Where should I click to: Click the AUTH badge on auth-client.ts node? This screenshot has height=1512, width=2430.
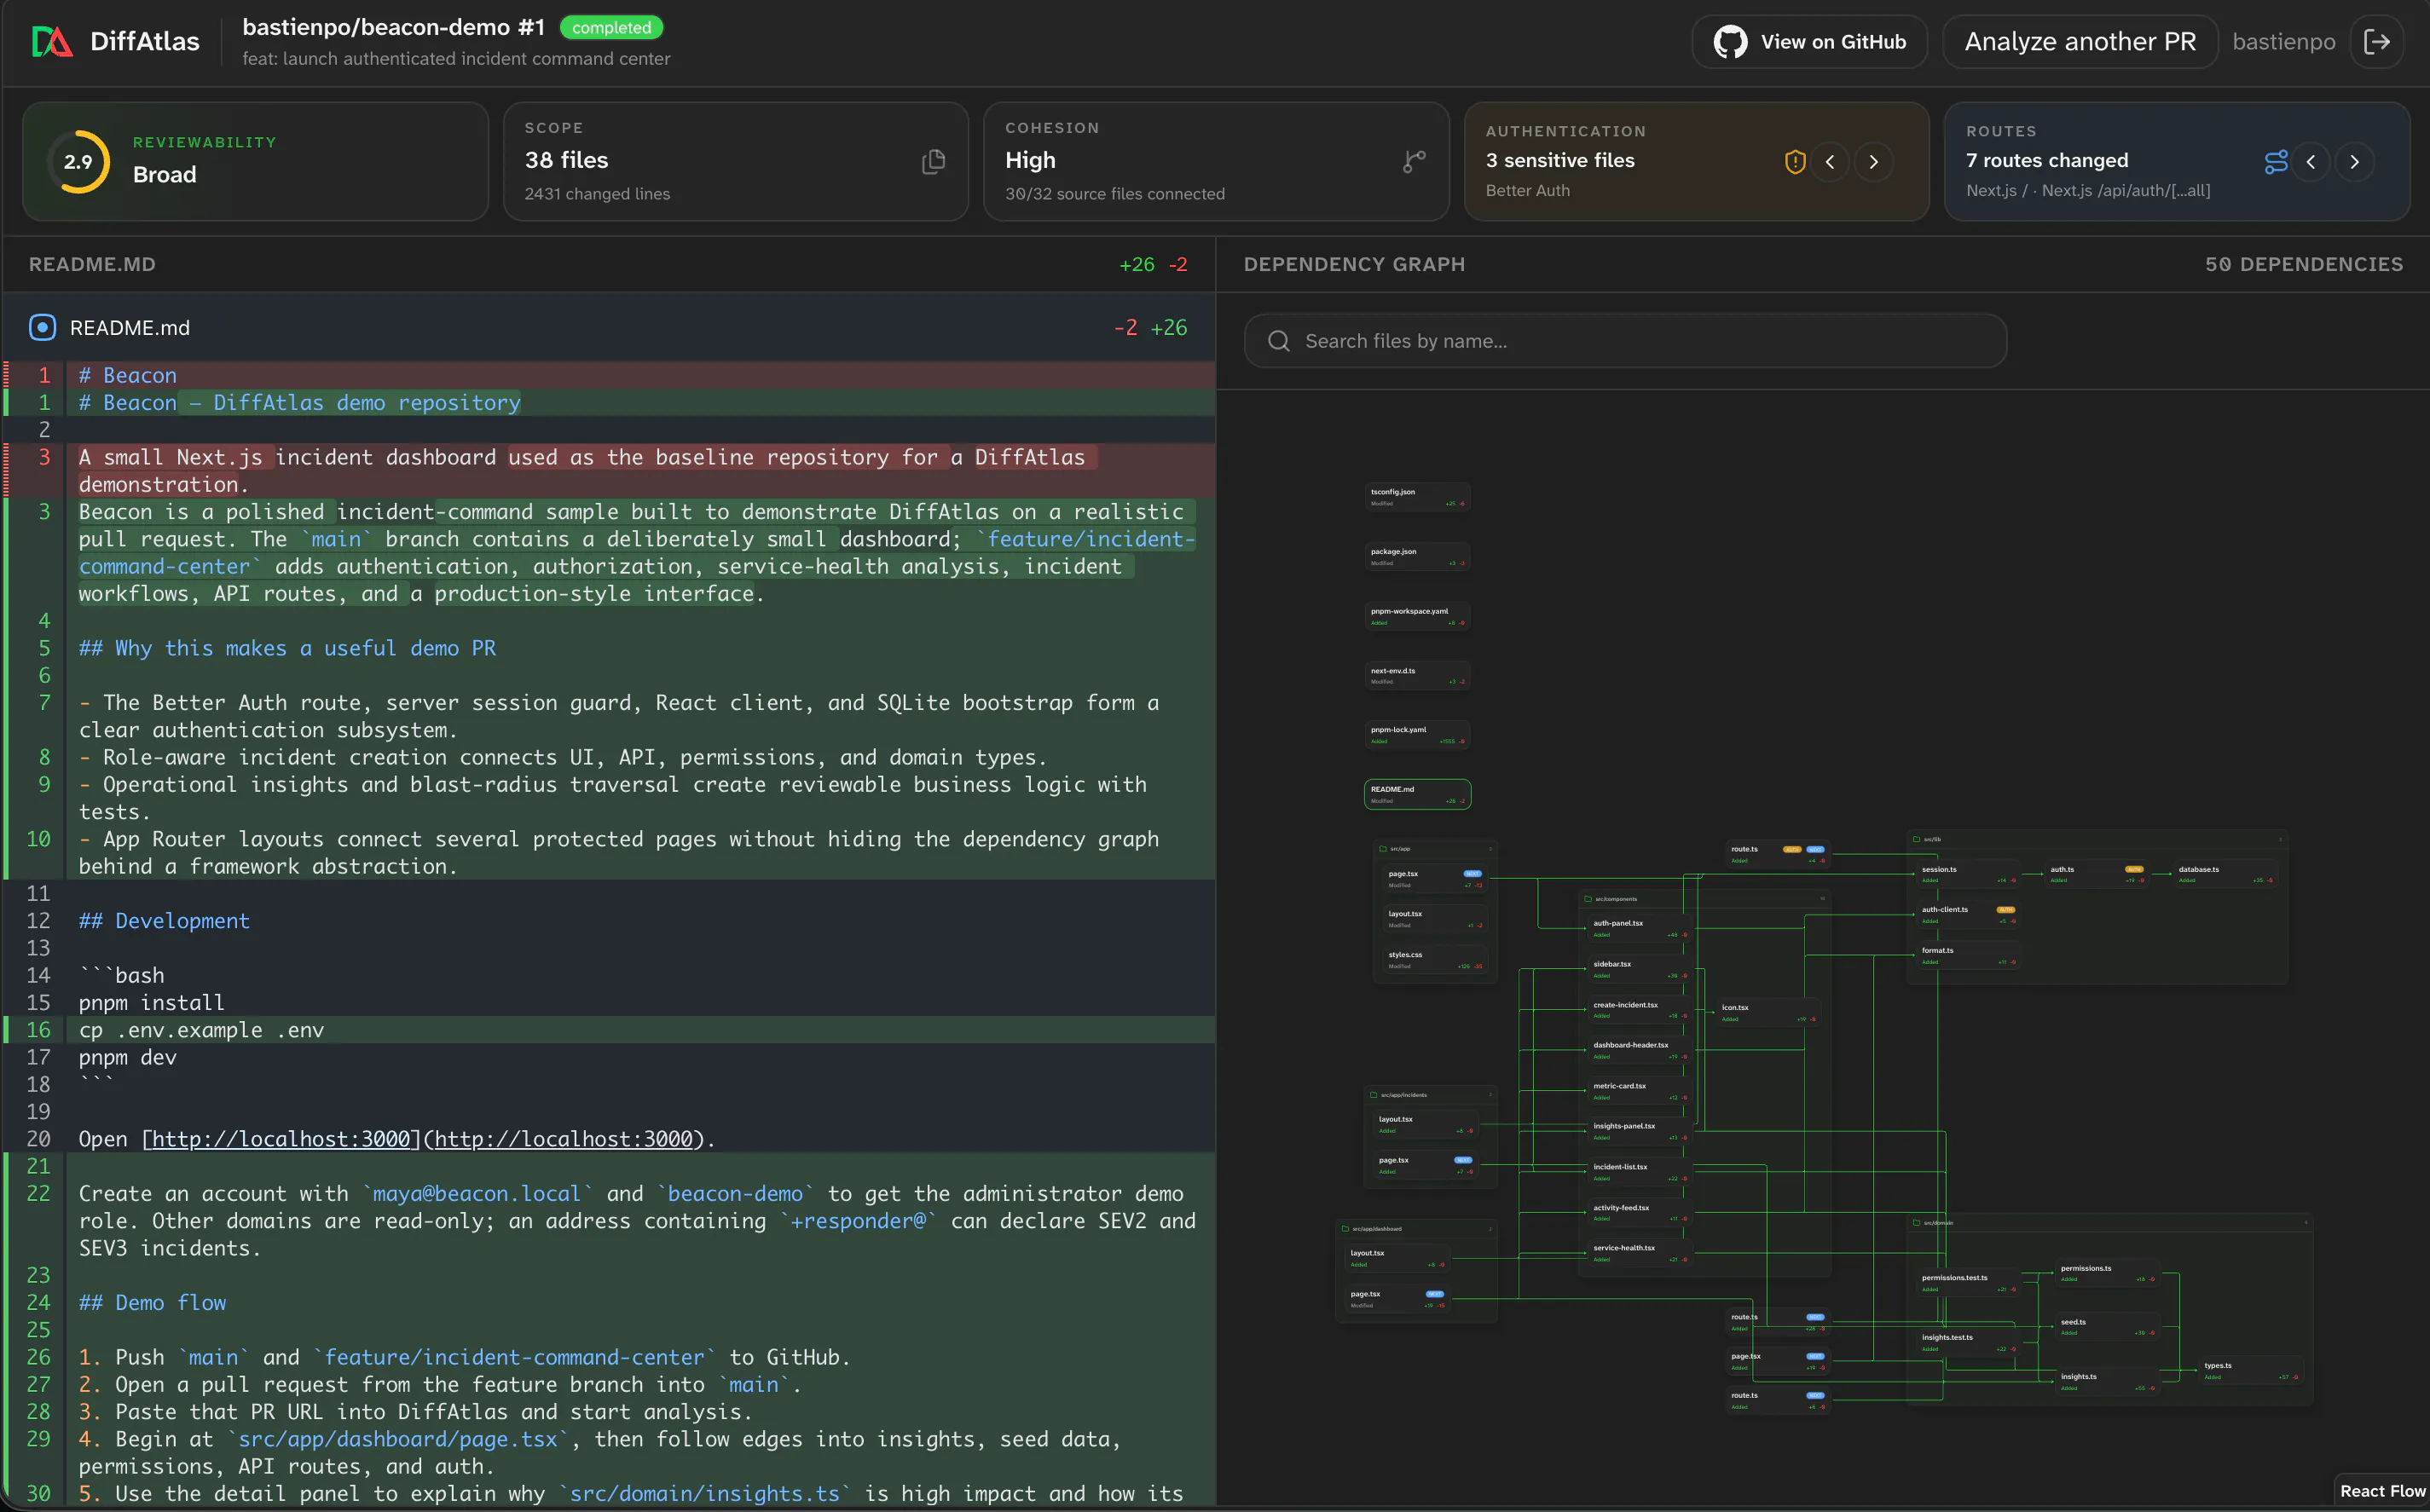(x=2006, y=910)
